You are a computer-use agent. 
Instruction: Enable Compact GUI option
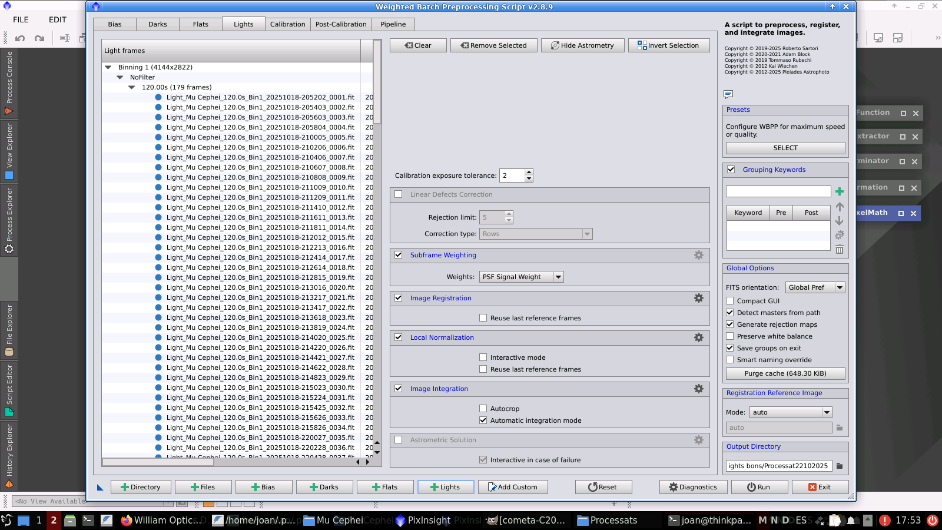tap(730, 301)
